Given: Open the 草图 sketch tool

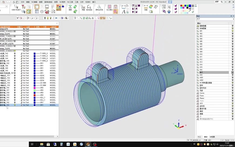Looking at the screenshot, I should point(83,7).
